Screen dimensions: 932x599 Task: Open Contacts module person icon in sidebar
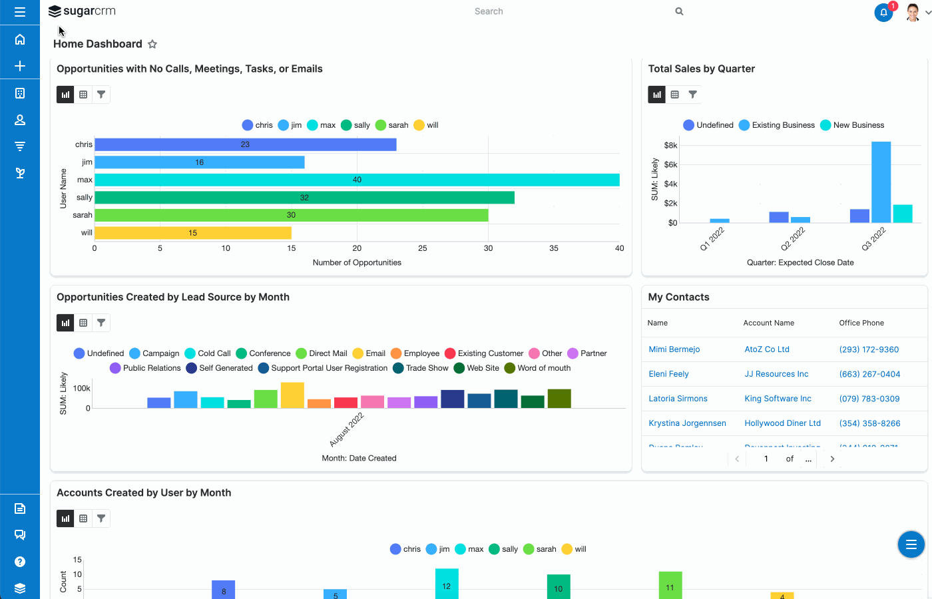pos(20,120)
